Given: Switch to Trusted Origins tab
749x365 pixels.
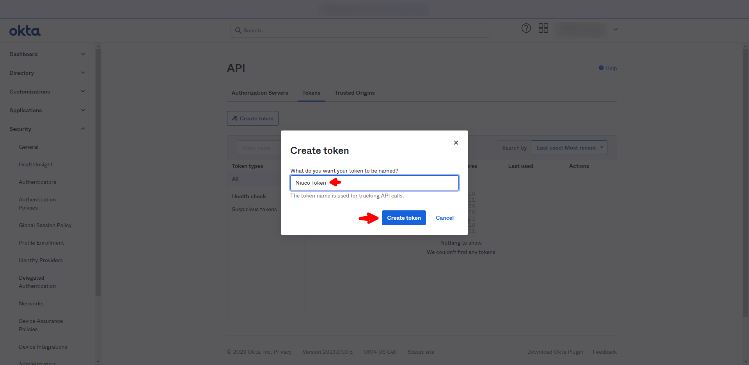Looking at the screenshot, I should (x=355, y=93).
